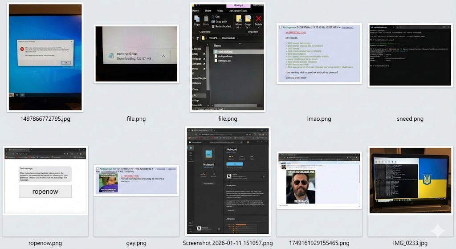Select the gay.png forum post thumbnail
The height and width of the screenshot is (249, 456).
[x=136, y=180]
